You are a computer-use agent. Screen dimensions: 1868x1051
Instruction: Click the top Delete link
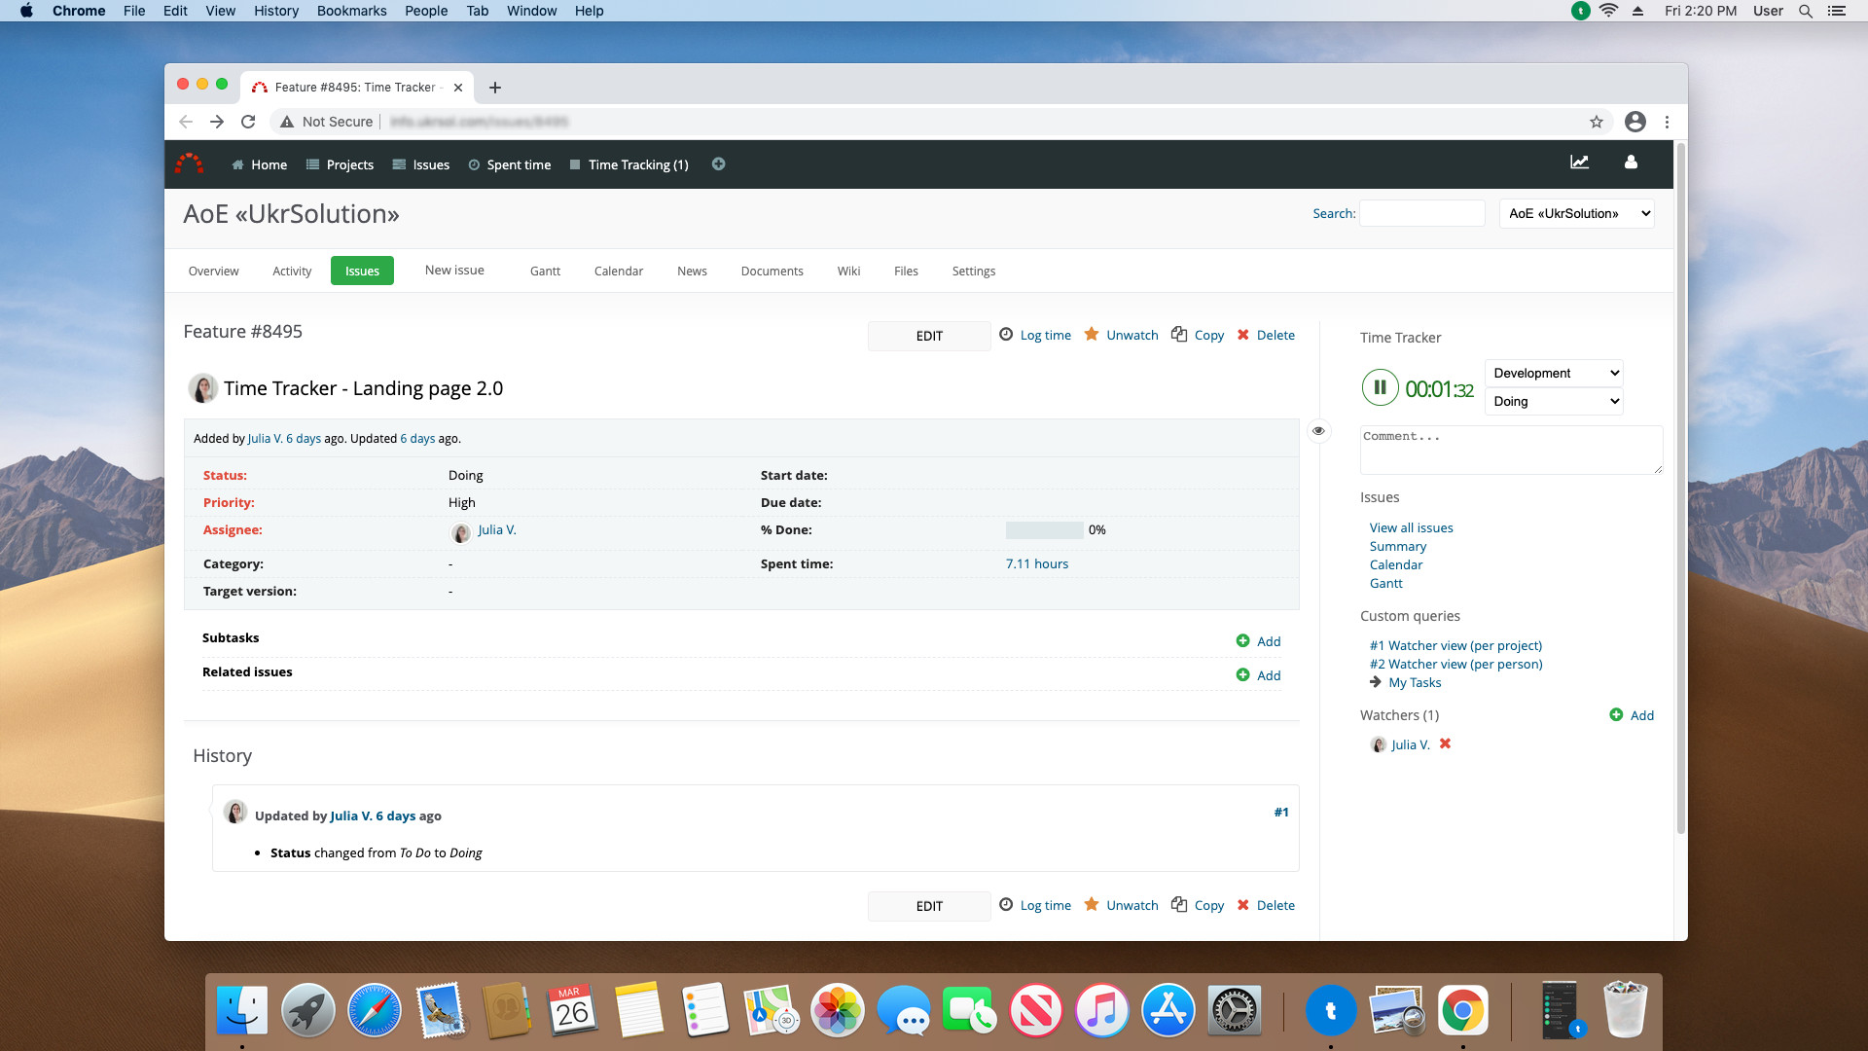point(1266,335)
